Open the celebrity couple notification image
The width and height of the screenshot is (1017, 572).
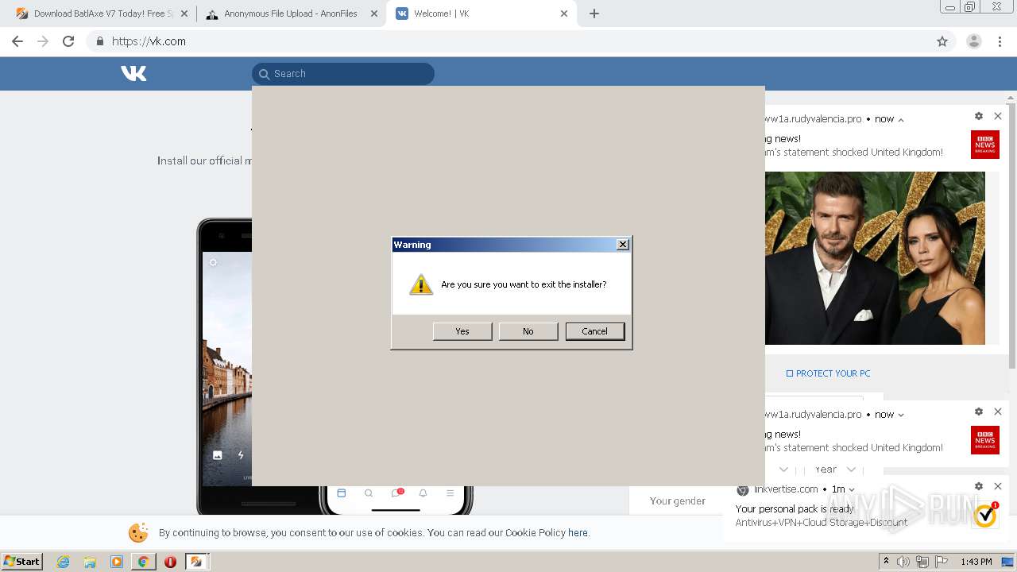coord(875,258)
